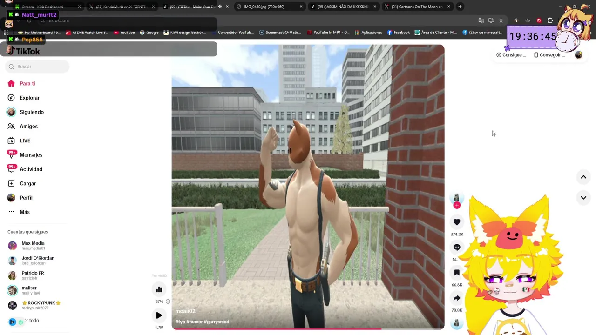Click info icon next to 27%
Screen dimensions: 596x335
168,301
